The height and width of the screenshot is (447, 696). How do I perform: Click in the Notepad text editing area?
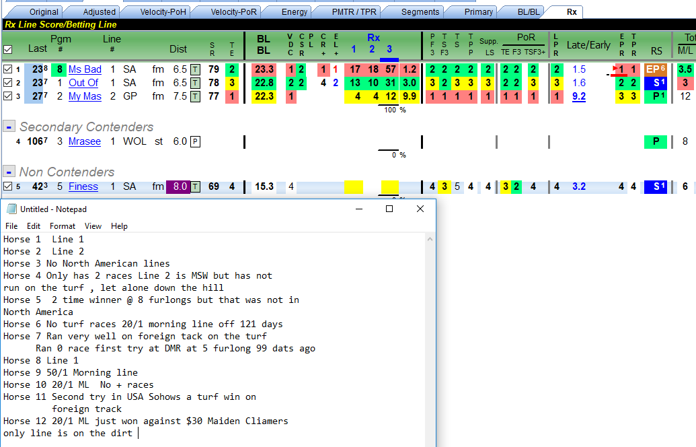pyautogui.click(x=213, y=340)
